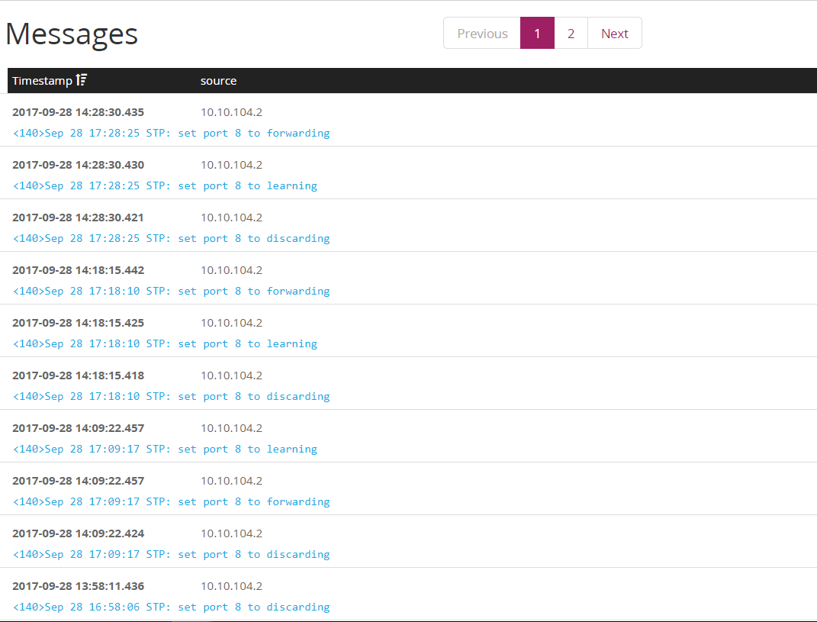Go to the Next messages page
The height and width of the screenshot is (622, 817).
coord(615,34)
